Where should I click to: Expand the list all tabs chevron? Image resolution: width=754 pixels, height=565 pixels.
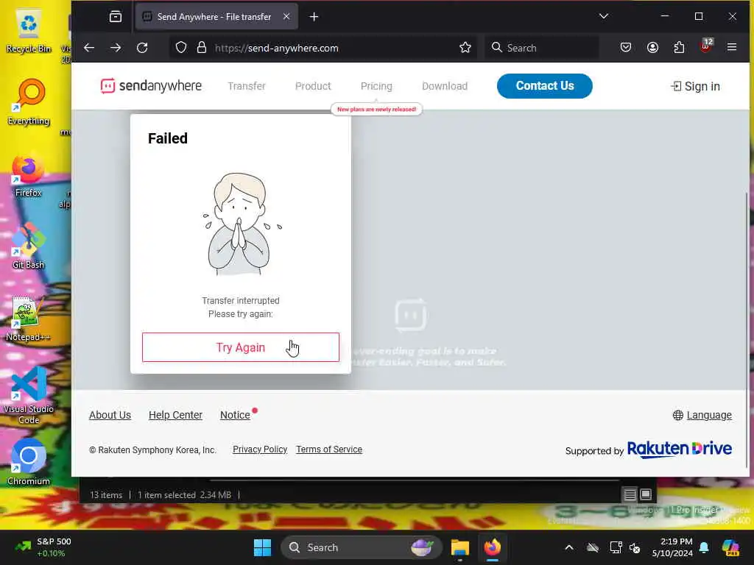(604, 16)
